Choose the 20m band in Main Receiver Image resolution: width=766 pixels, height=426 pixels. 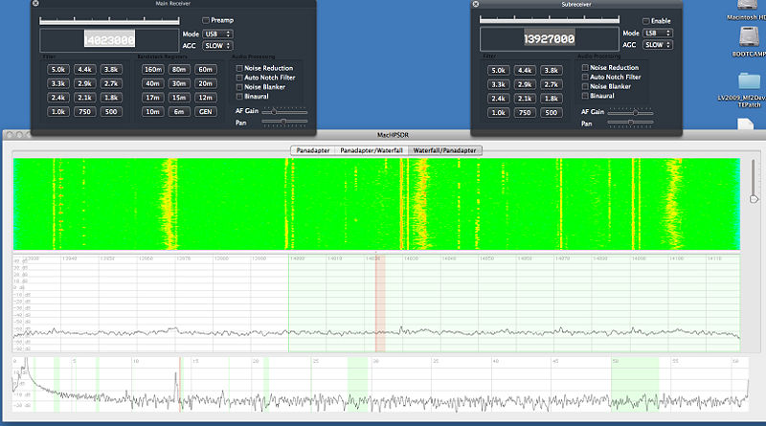(206, 83)
